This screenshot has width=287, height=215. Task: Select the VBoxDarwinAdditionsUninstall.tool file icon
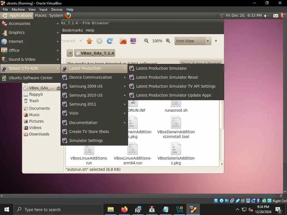point(176,122)
